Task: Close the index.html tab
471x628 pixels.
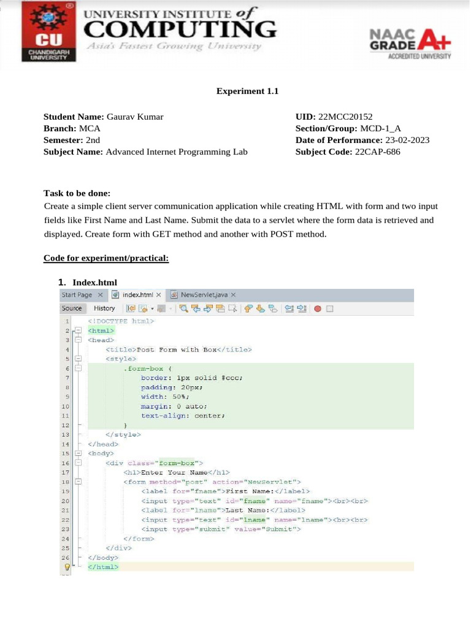Action: point(159,295)
